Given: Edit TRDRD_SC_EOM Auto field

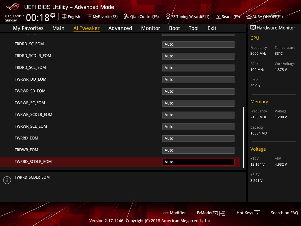Looking at the screenshot, I should [198, 44].
